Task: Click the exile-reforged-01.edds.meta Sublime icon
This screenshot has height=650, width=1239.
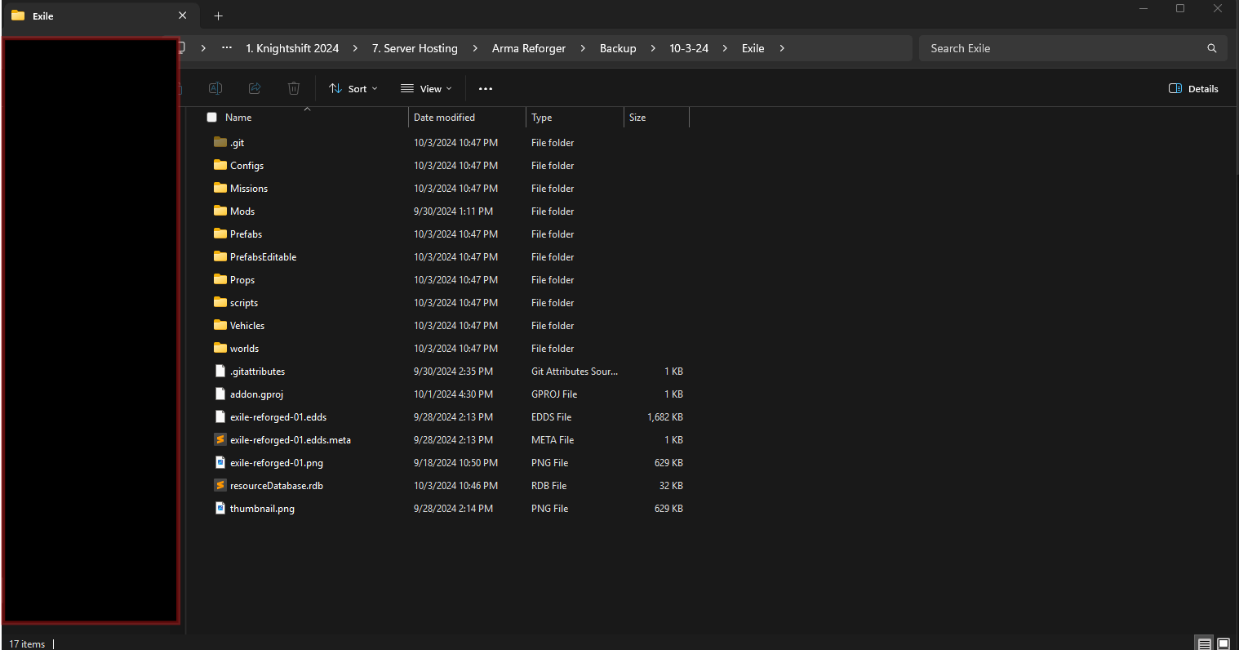Action: point(220,439)
